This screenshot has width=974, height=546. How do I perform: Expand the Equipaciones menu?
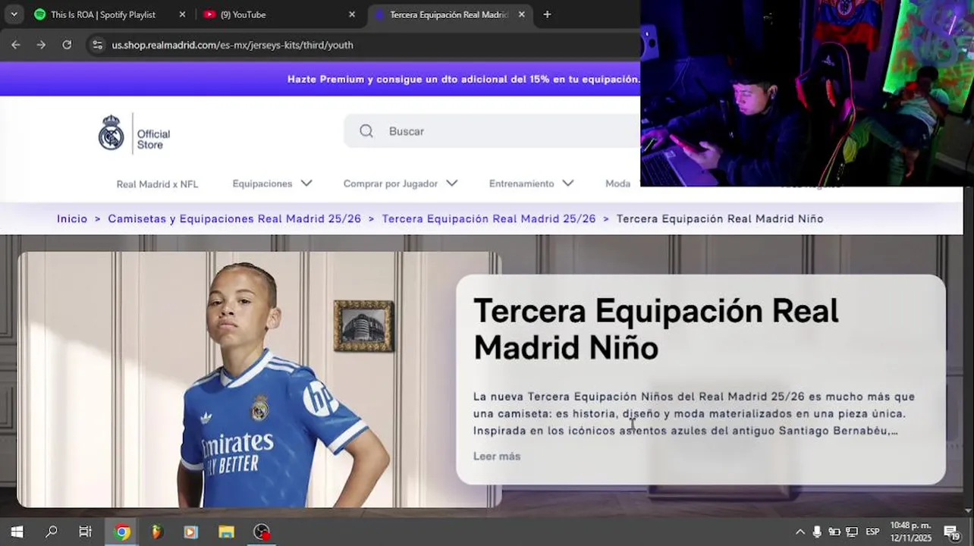tap(272, 184)
